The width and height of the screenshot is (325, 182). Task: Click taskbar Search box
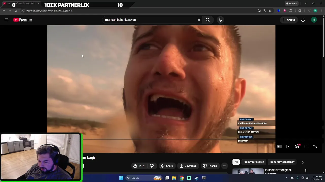click(x=144, y=178)
